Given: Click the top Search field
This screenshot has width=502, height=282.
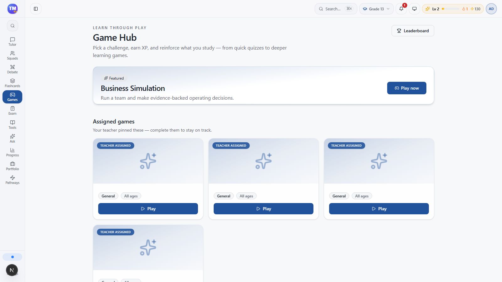Looking at the screenshot, I should 336,9.
